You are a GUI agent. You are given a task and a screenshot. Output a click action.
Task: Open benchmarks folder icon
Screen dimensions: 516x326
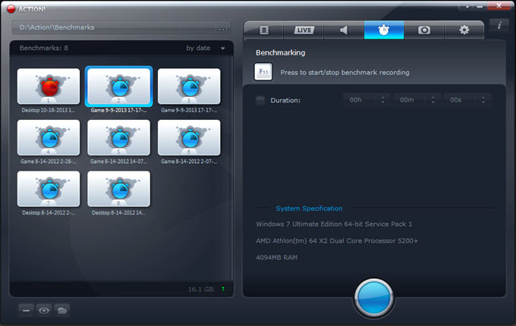(x=62, y=310)
